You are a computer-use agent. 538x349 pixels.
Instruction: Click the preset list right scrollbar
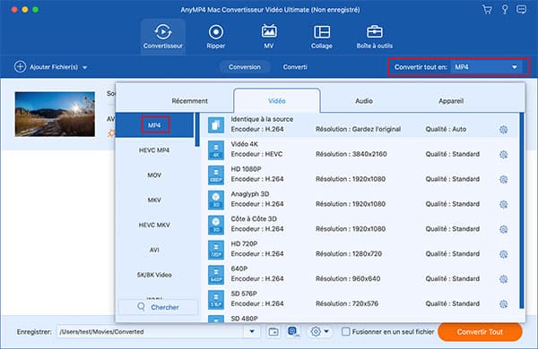(522, 210)
